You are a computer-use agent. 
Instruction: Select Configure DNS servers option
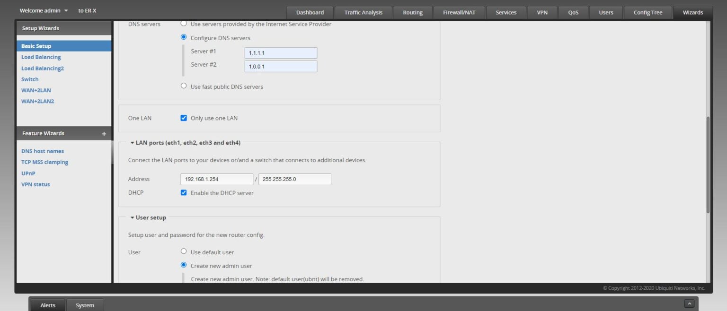tap(184, 37)
